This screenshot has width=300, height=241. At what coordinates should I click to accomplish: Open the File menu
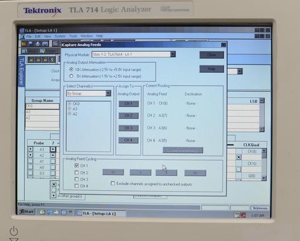[29, 36]
